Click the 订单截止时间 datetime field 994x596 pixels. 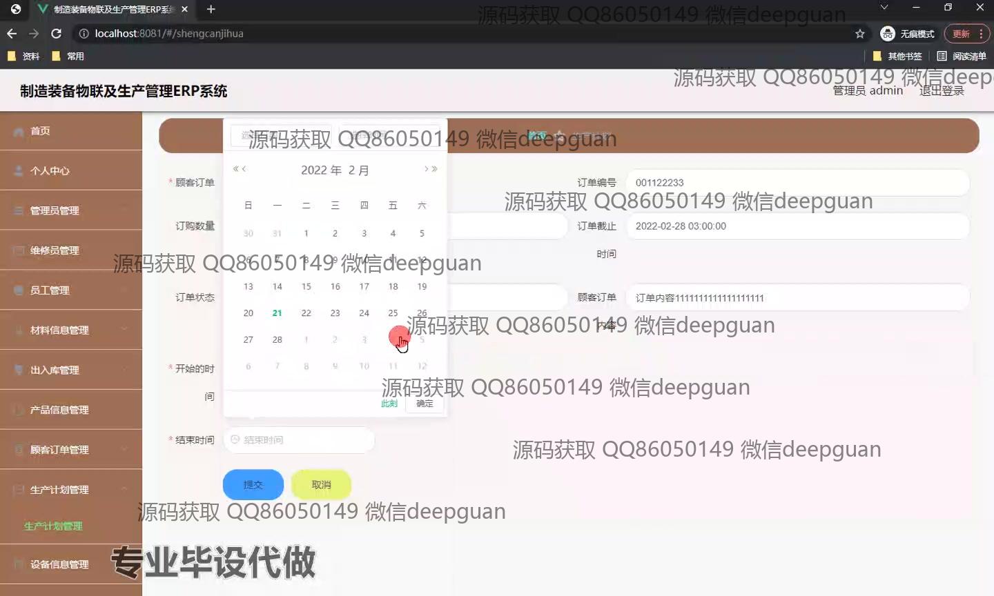tap(797, 226)
